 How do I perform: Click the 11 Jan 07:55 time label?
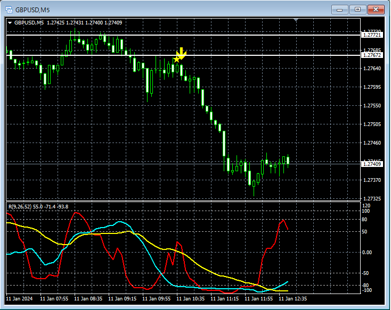54,298
